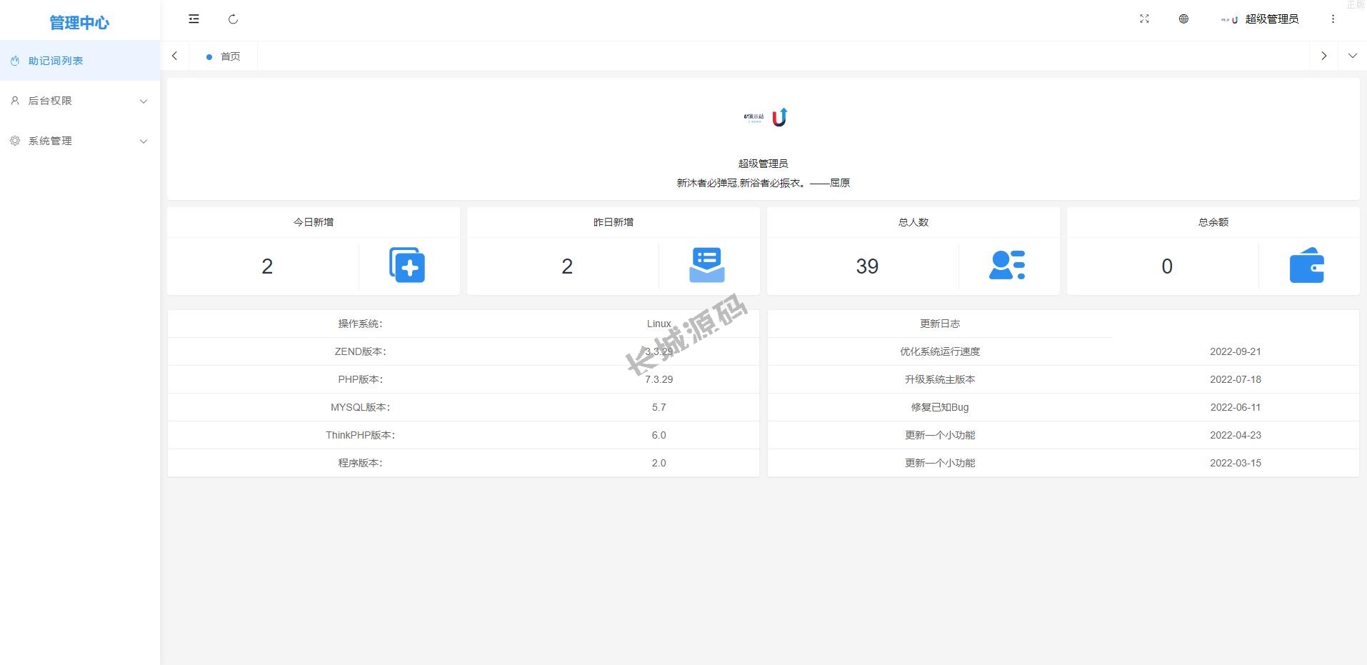Screen dimensions: 1367x665
Task: Open the 后台权限 menu item
Action: click(x=80, y=101)
